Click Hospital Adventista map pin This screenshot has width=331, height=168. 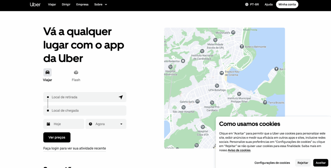[170, 68]
